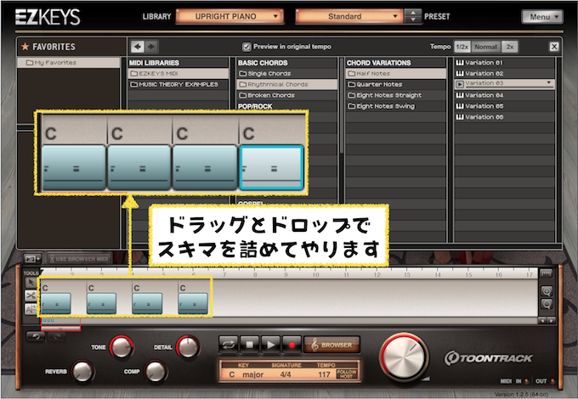The width and height of the screenshot is (578, 399).
Task: Select Variation 04 MIDI file
Action: click(x=504, y=95)
